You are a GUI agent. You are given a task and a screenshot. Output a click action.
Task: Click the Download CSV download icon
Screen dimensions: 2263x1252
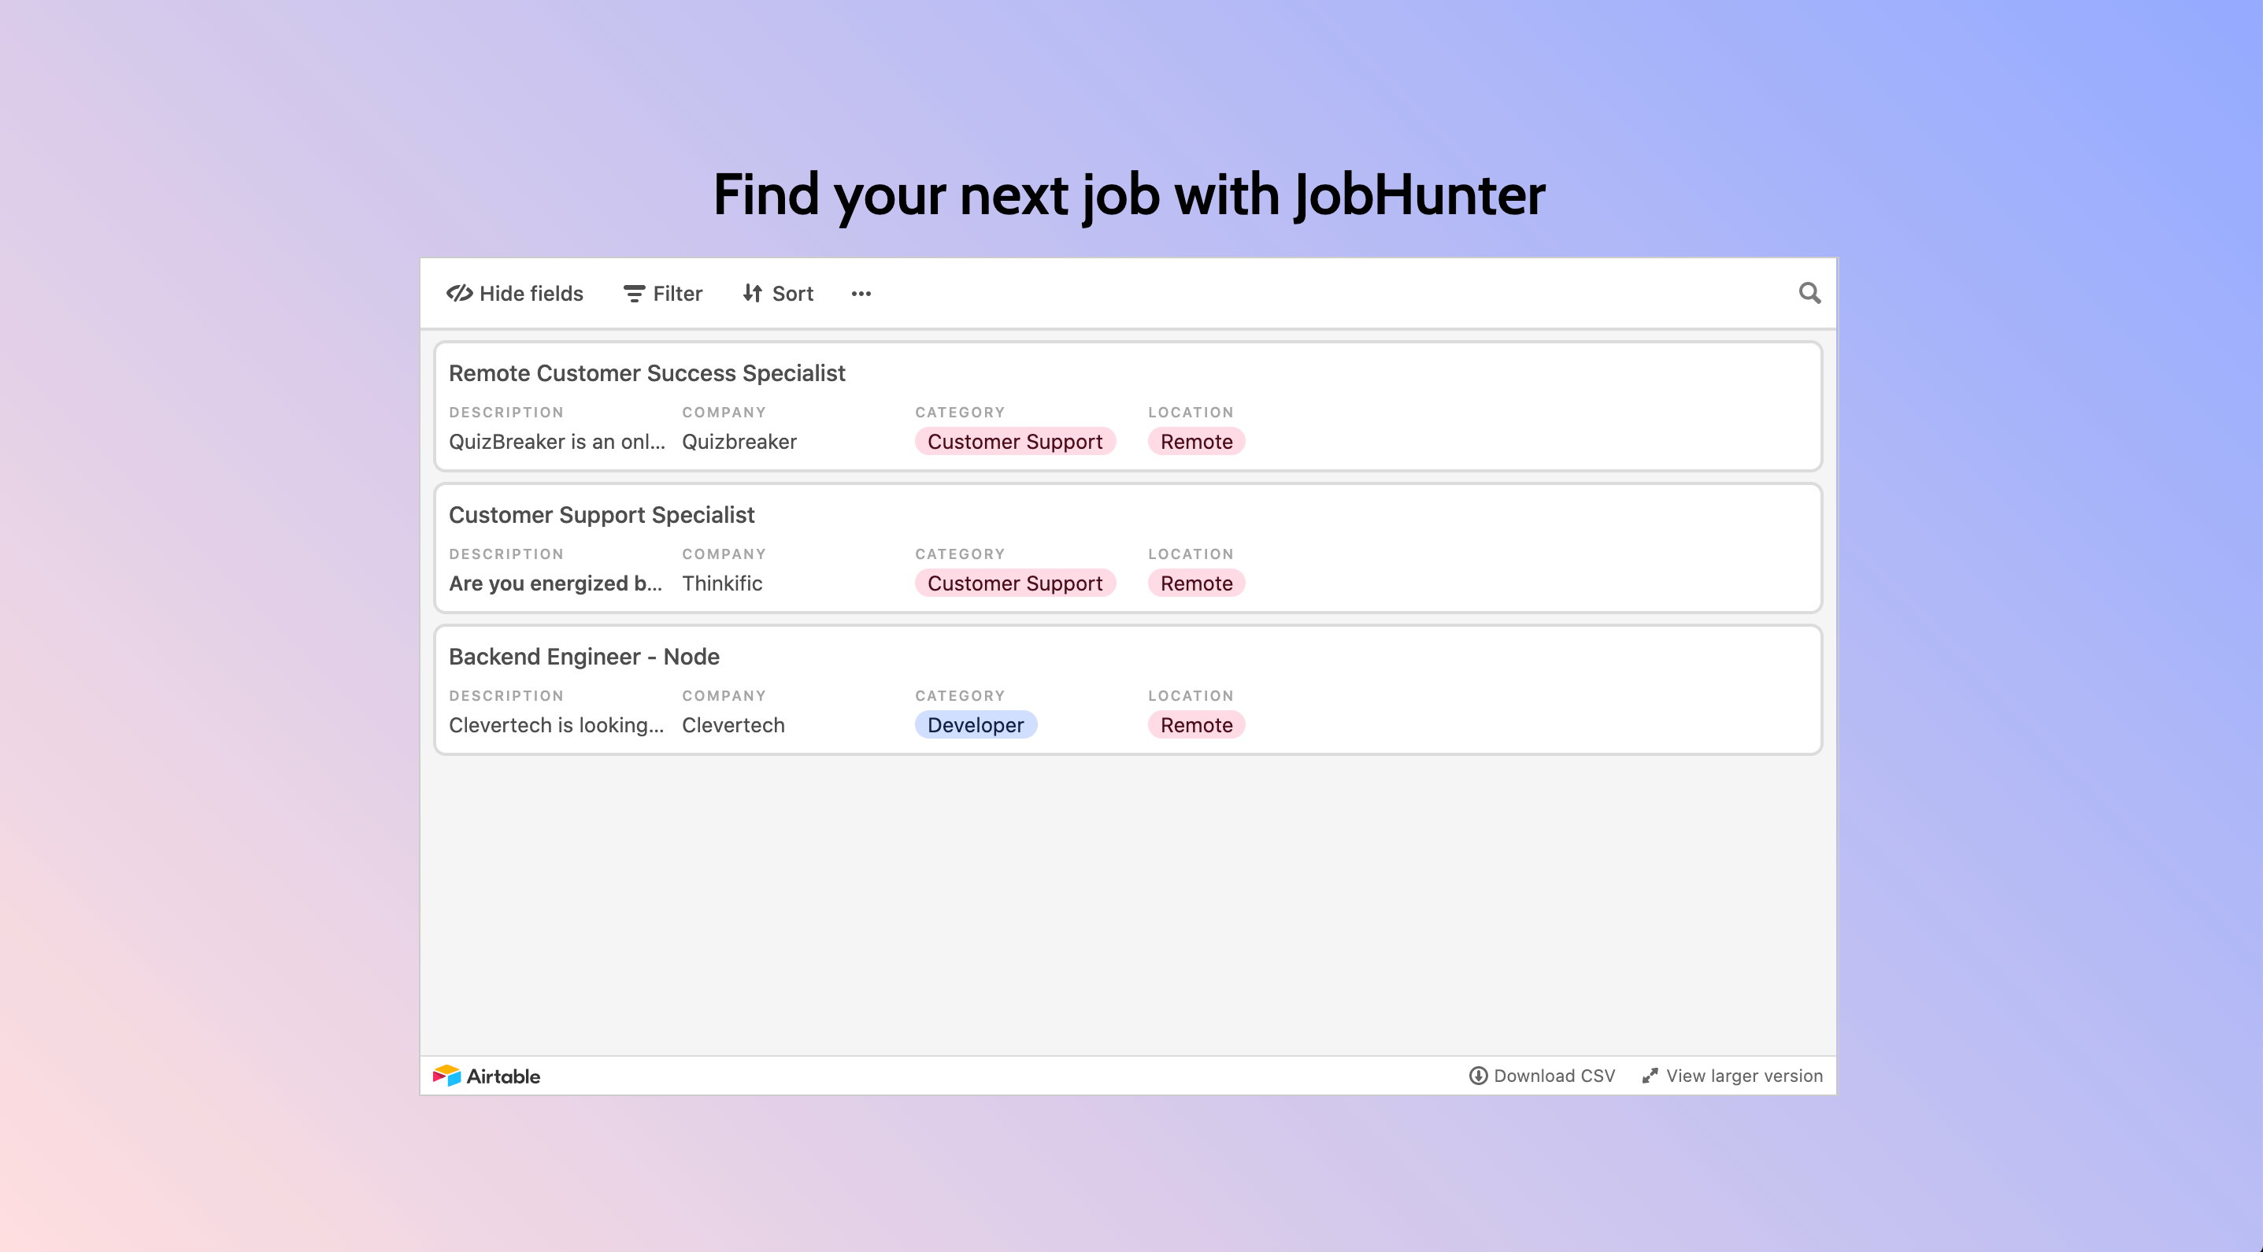[1479, 1076]
